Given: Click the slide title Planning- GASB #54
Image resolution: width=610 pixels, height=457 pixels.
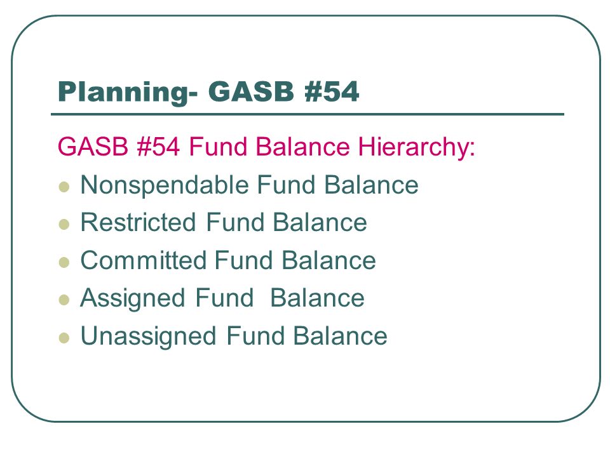Looking at the screenshot, I should tap(208, 92).
